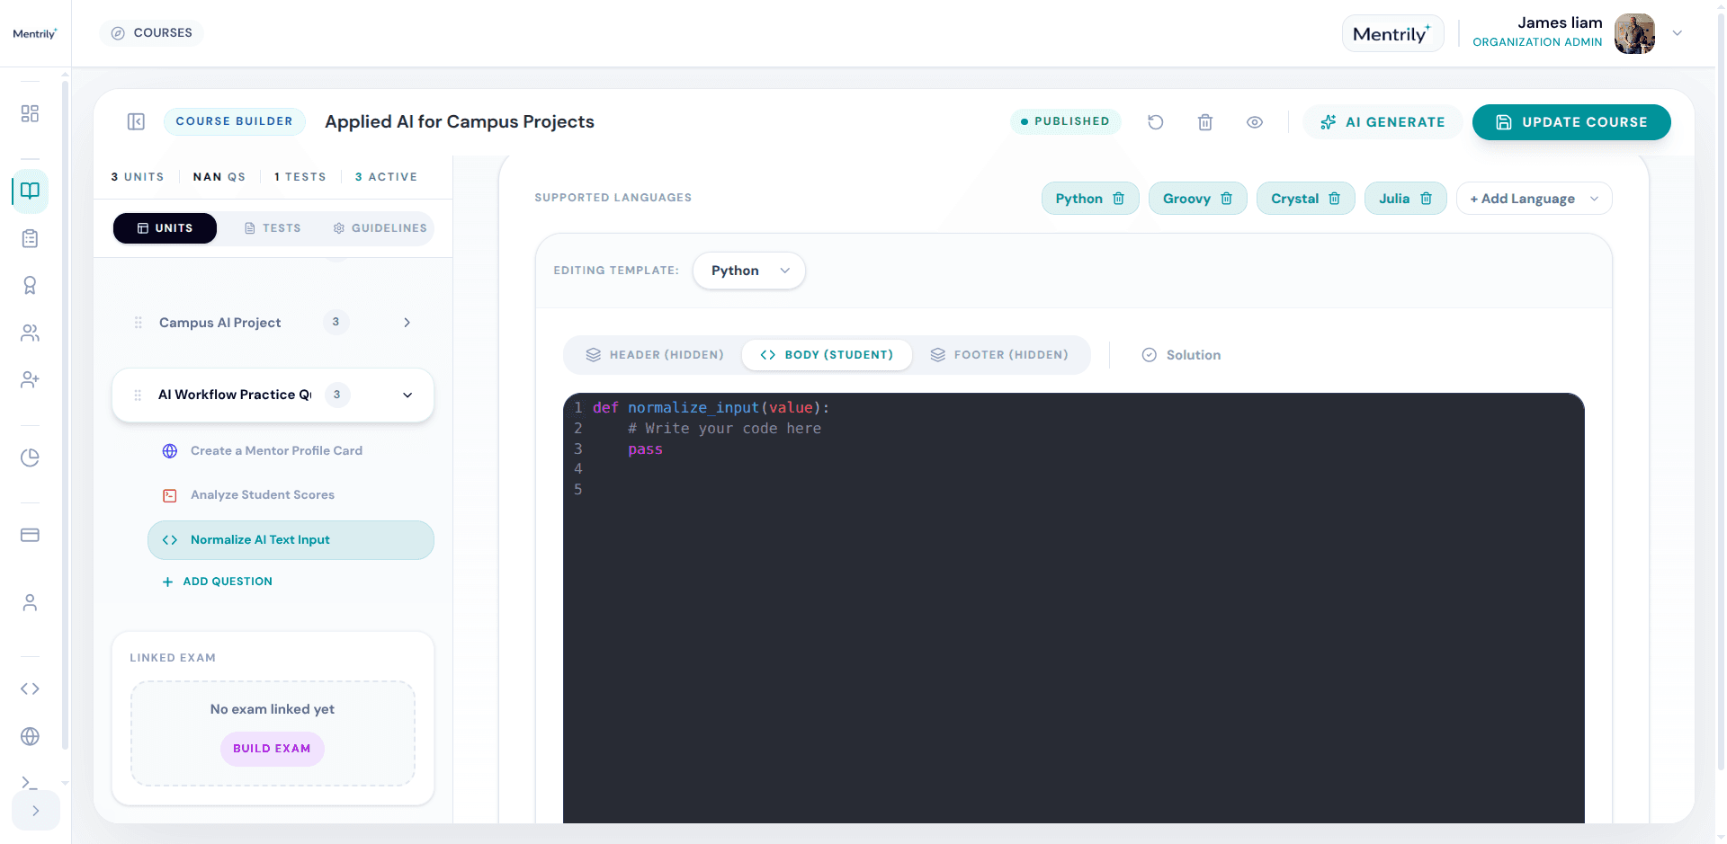
Task: Open the pie chart analytics icon
Action: click(x=30, y=458)
